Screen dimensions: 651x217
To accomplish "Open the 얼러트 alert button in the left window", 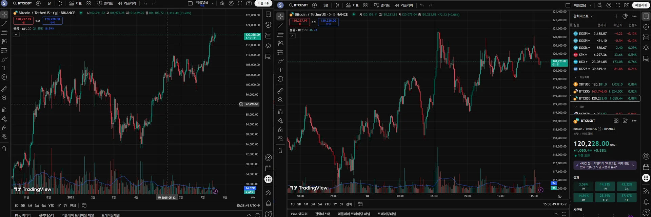I will coord(105,3).
